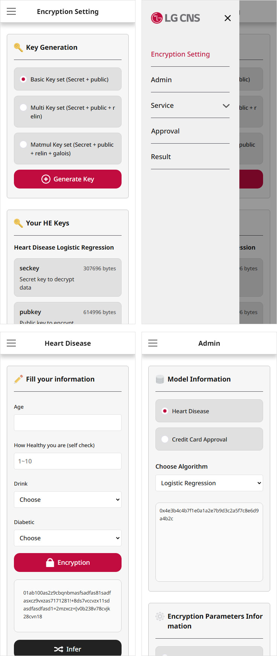Click the database icon beside Model Information
The height and width of the screenshot is (656, 277).
[160, 379]
